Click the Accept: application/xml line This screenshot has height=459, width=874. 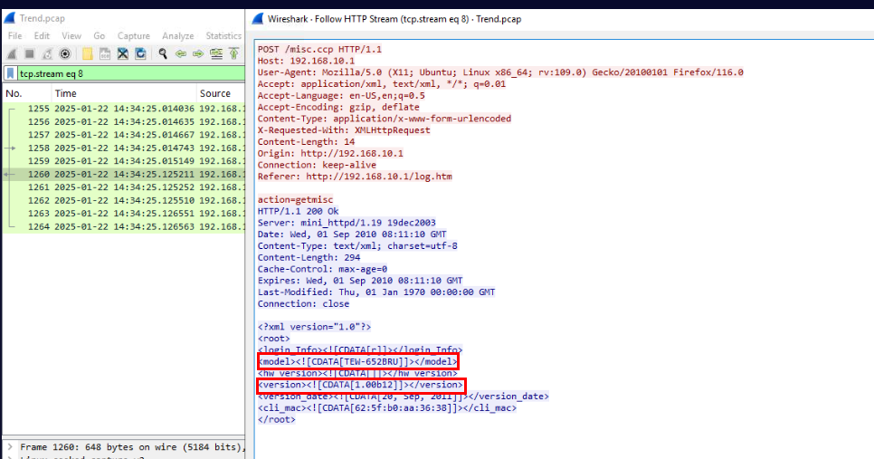[x=381, y=84]
